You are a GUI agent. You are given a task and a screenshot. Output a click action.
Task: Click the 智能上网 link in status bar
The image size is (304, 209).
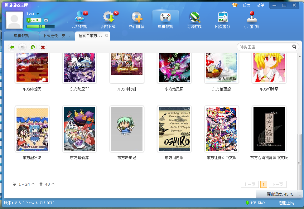tap(287, 203)
